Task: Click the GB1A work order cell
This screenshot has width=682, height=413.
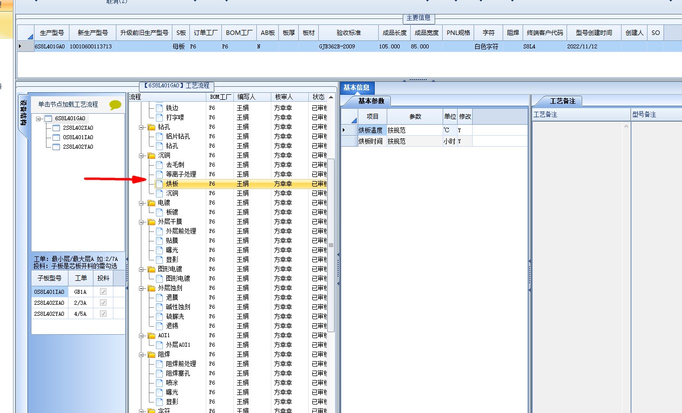Action: (x=80, y=292)
